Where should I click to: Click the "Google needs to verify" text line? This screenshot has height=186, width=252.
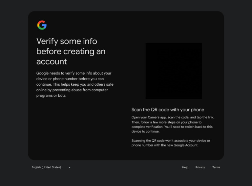(x=74, y=73)
